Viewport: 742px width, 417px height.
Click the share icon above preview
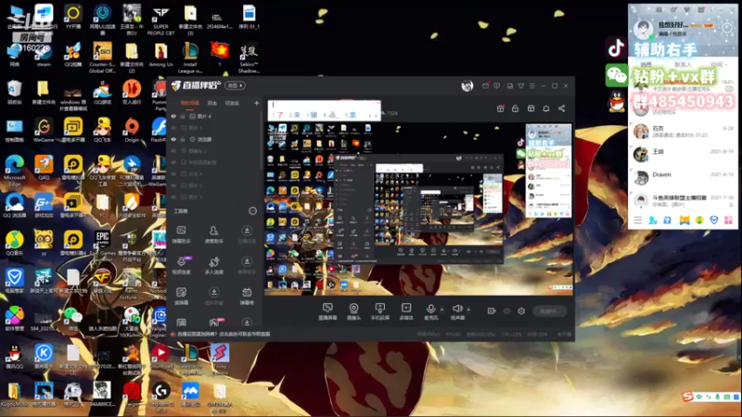[x=562, y=108]
